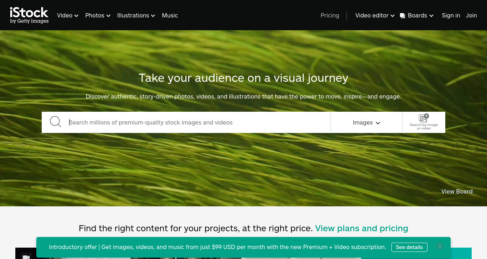Open the Pricing page

[x=330, y=16]
